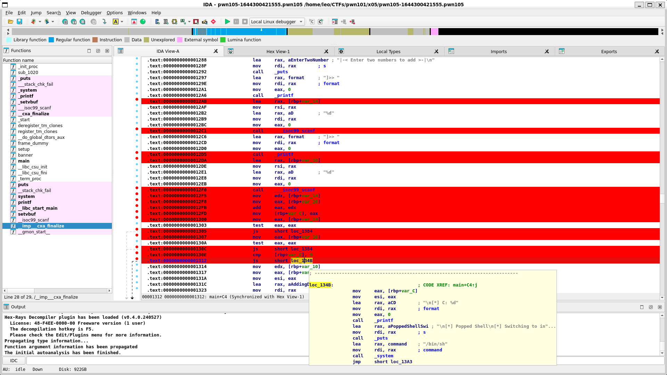Image resolution: width=667 pixels, height=375 pixels.
Task: Click the red film-frame toolbar icon
Action: point(196,22)
